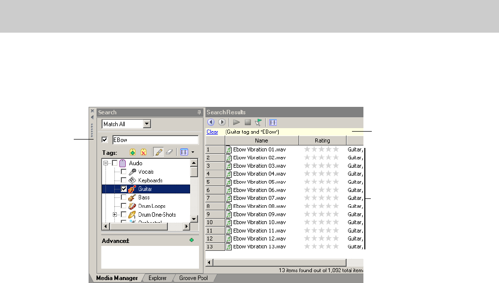Click tag tree scroll right arrow
Image resolution: width=499 pixels, height=283 pixels.
pos(187,227)
